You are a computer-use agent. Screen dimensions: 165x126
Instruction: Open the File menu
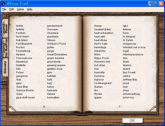pos(4,9)
